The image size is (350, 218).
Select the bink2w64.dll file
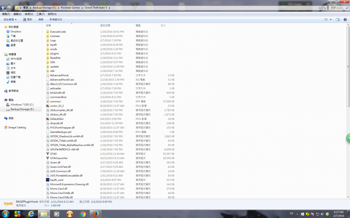click(57, 93)
